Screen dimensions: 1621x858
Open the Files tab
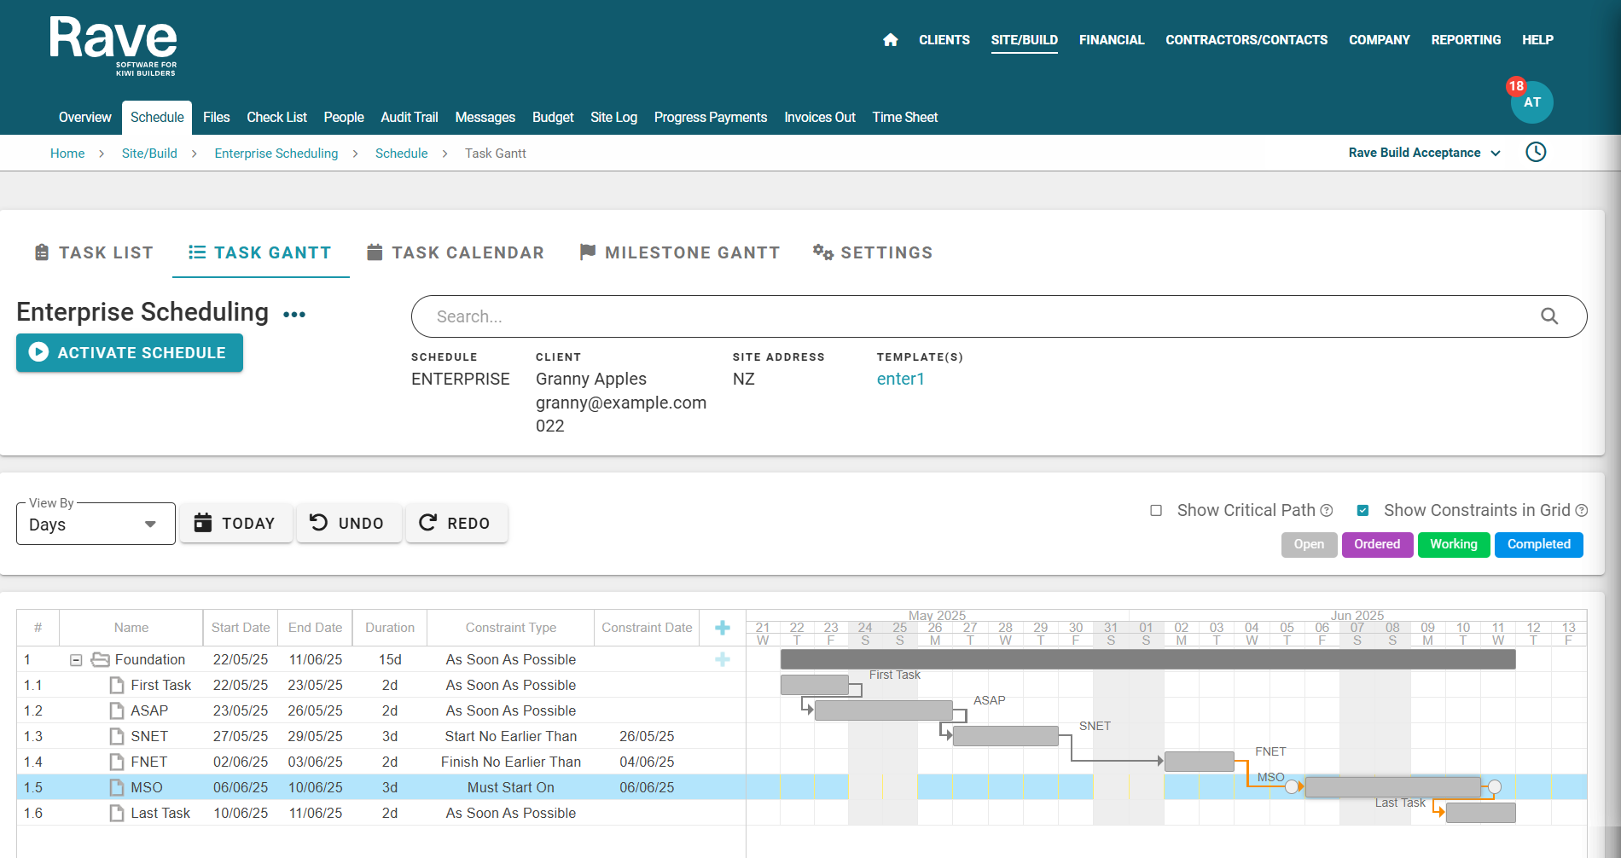point(217,118)
